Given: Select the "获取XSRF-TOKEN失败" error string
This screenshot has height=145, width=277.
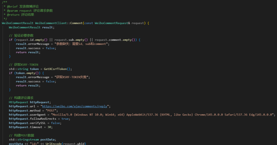Looking at the screenshot, I should pyautogui.click(x=72, y=77).
